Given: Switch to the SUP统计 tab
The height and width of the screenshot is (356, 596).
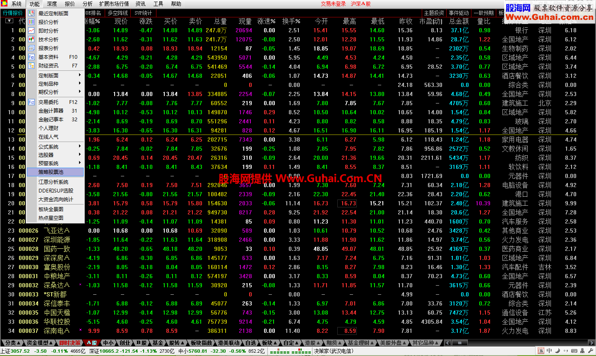Looking at the screenshot, I should click(143, 13).
